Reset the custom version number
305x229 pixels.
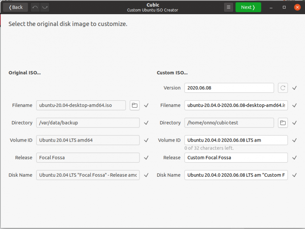point(282,88)
